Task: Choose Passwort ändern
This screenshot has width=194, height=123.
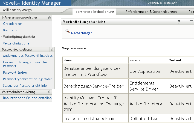Action: 16,73
